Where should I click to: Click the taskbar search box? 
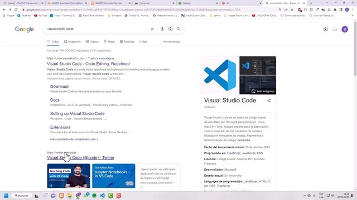pos(21,196)
